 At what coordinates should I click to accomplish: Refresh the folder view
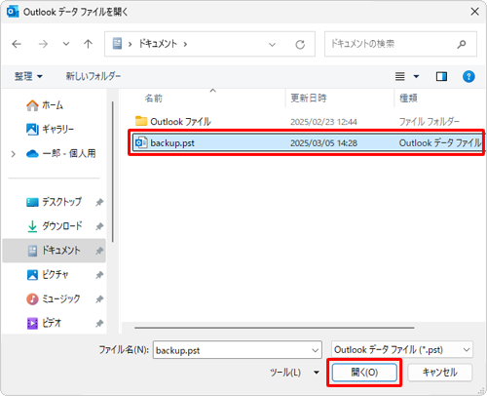(300, 44)
